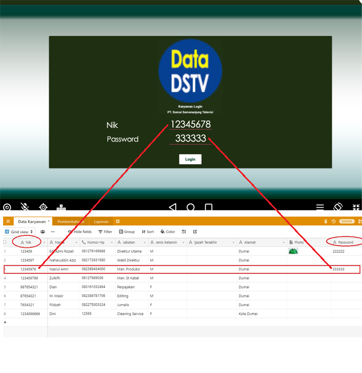Open the Grid view switcher
The height and width of the screenshot is (373, 362).
19,232
